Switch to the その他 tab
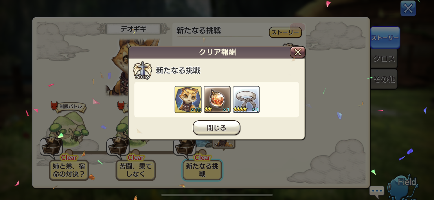The height and width of the screenshot is (200, 434). click(x=384, y=79)
